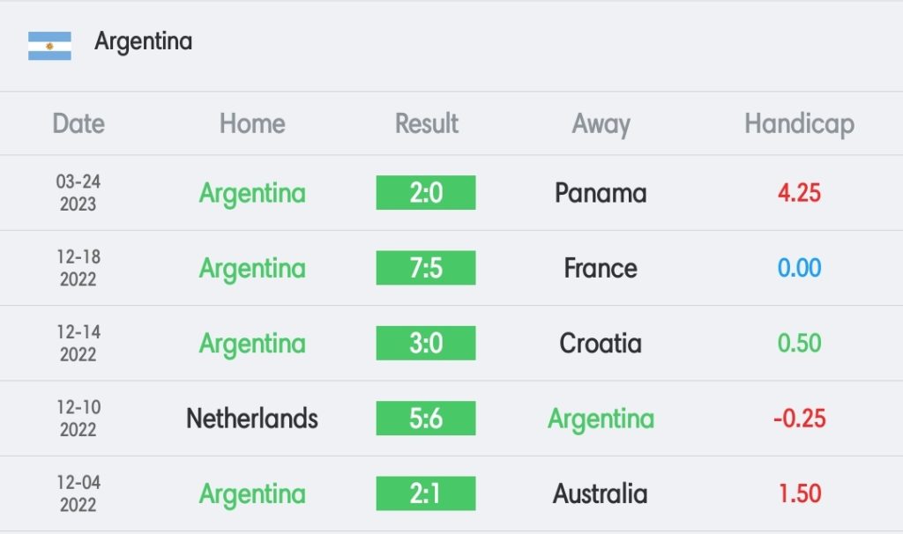This screenshot has width=903, height=534.
Task: Click the Panama team name
Action: click(601, 193)
